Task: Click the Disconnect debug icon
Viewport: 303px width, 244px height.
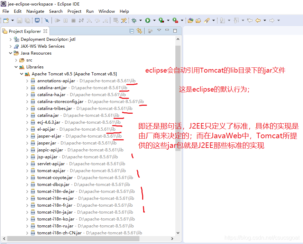Action: [x=81, y=20]
